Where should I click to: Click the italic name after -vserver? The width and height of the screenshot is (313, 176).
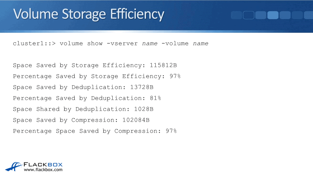[150, 43]
